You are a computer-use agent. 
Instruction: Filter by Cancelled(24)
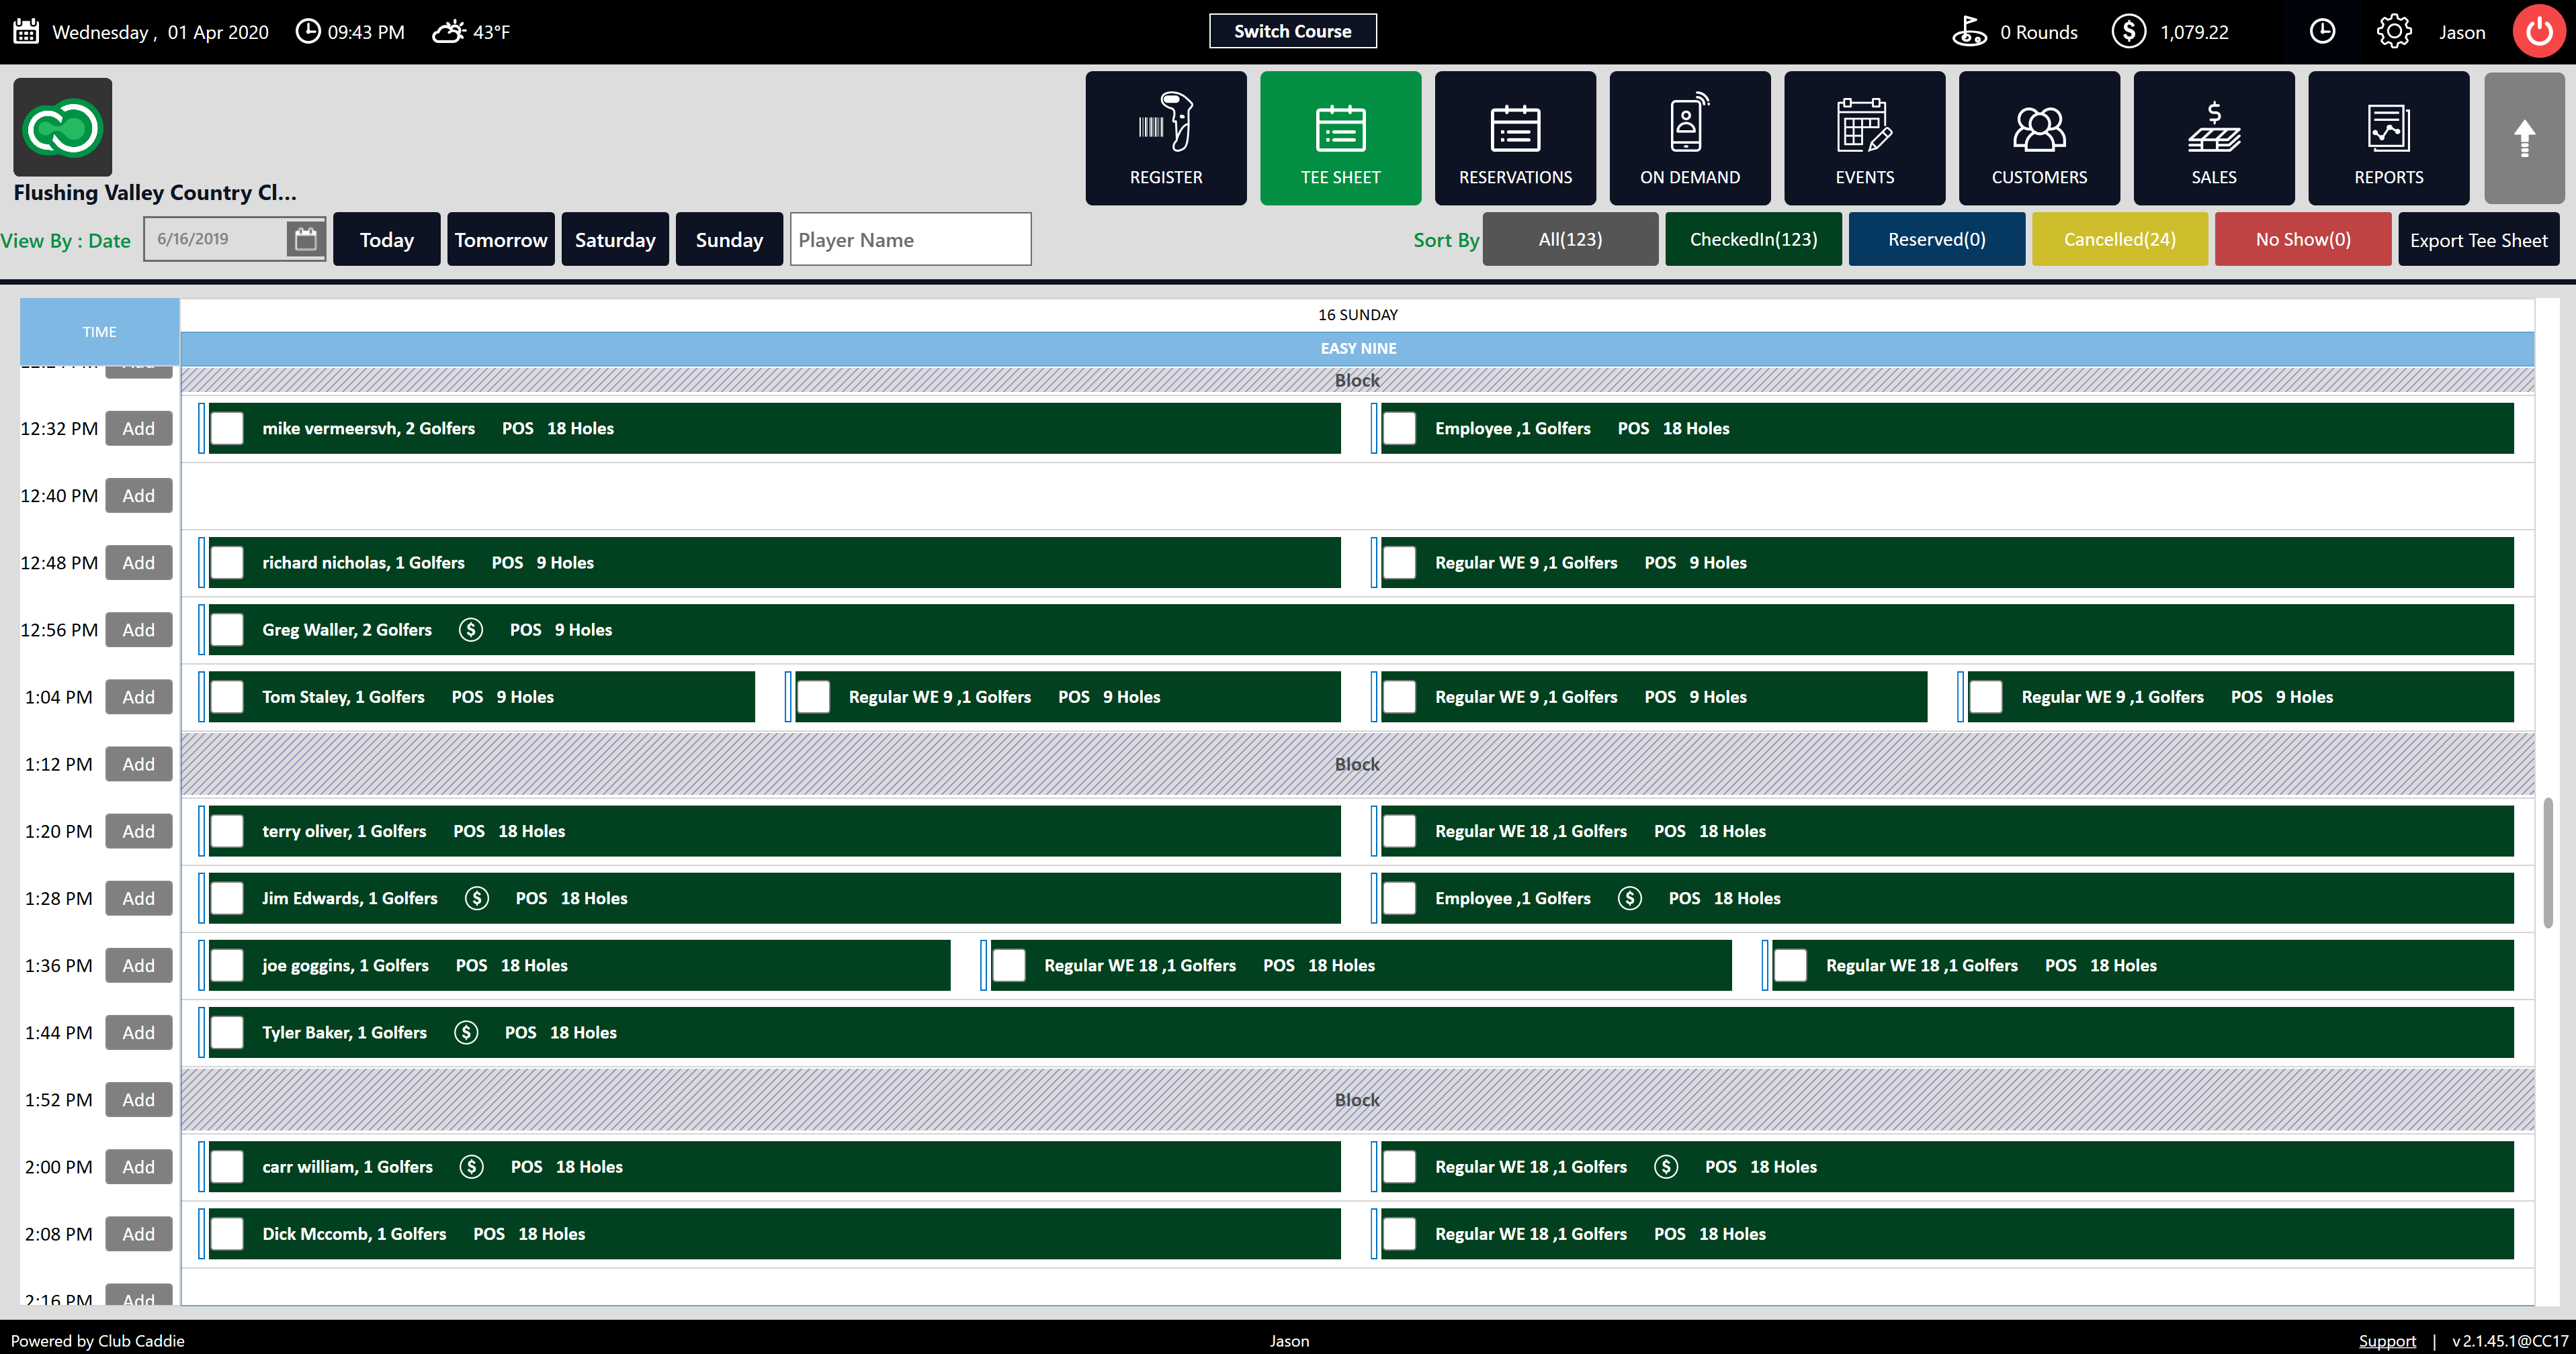point(2119,239)
